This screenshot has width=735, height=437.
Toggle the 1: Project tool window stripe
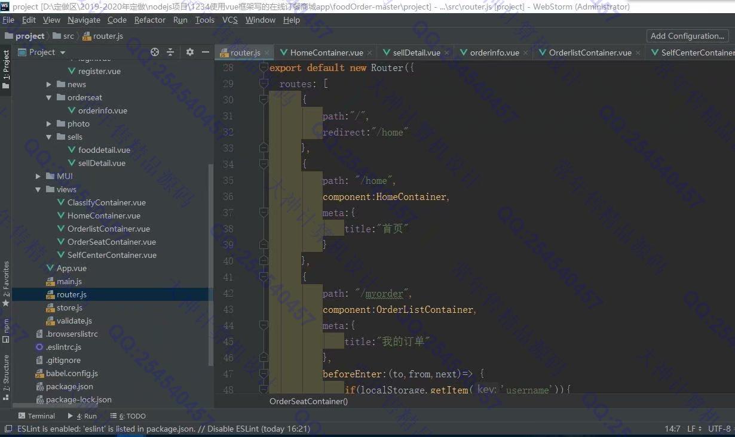6,69
